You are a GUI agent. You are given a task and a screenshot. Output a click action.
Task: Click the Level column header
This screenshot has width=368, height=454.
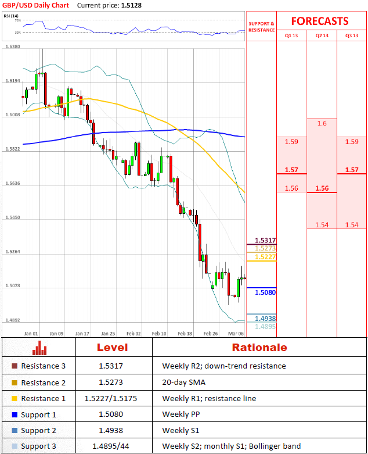coord(112,348)
